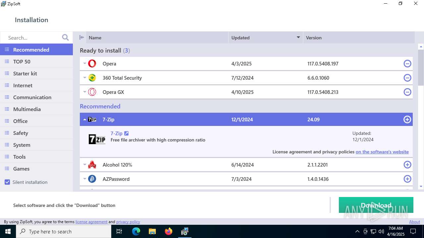Screen dimensions: 424x238
Task: Click Windows taskbar search box
Action: tap(64, 231)
